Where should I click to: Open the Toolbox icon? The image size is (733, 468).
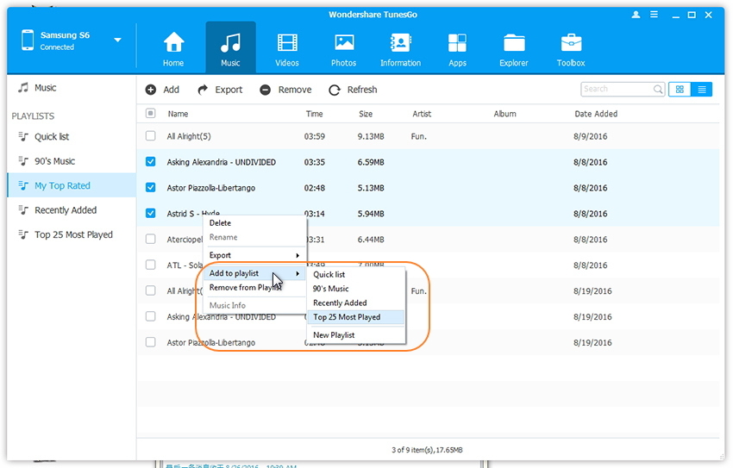(571, 43)
